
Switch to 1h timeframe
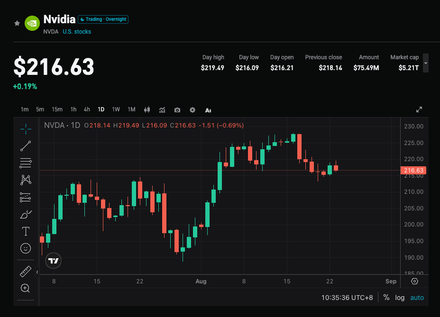tap(73, 109)
